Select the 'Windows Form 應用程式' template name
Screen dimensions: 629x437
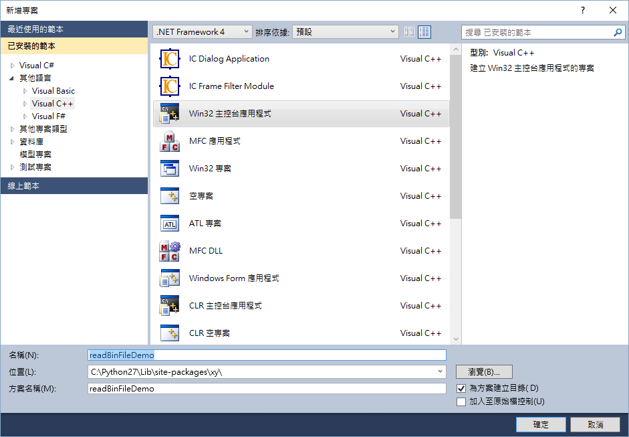coord(234,278)
